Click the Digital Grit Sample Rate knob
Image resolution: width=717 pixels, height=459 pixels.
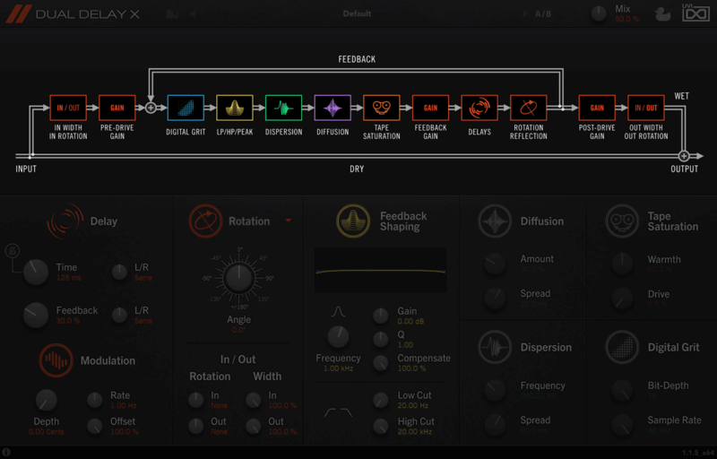pyautogui.click(x=622, y=425)
